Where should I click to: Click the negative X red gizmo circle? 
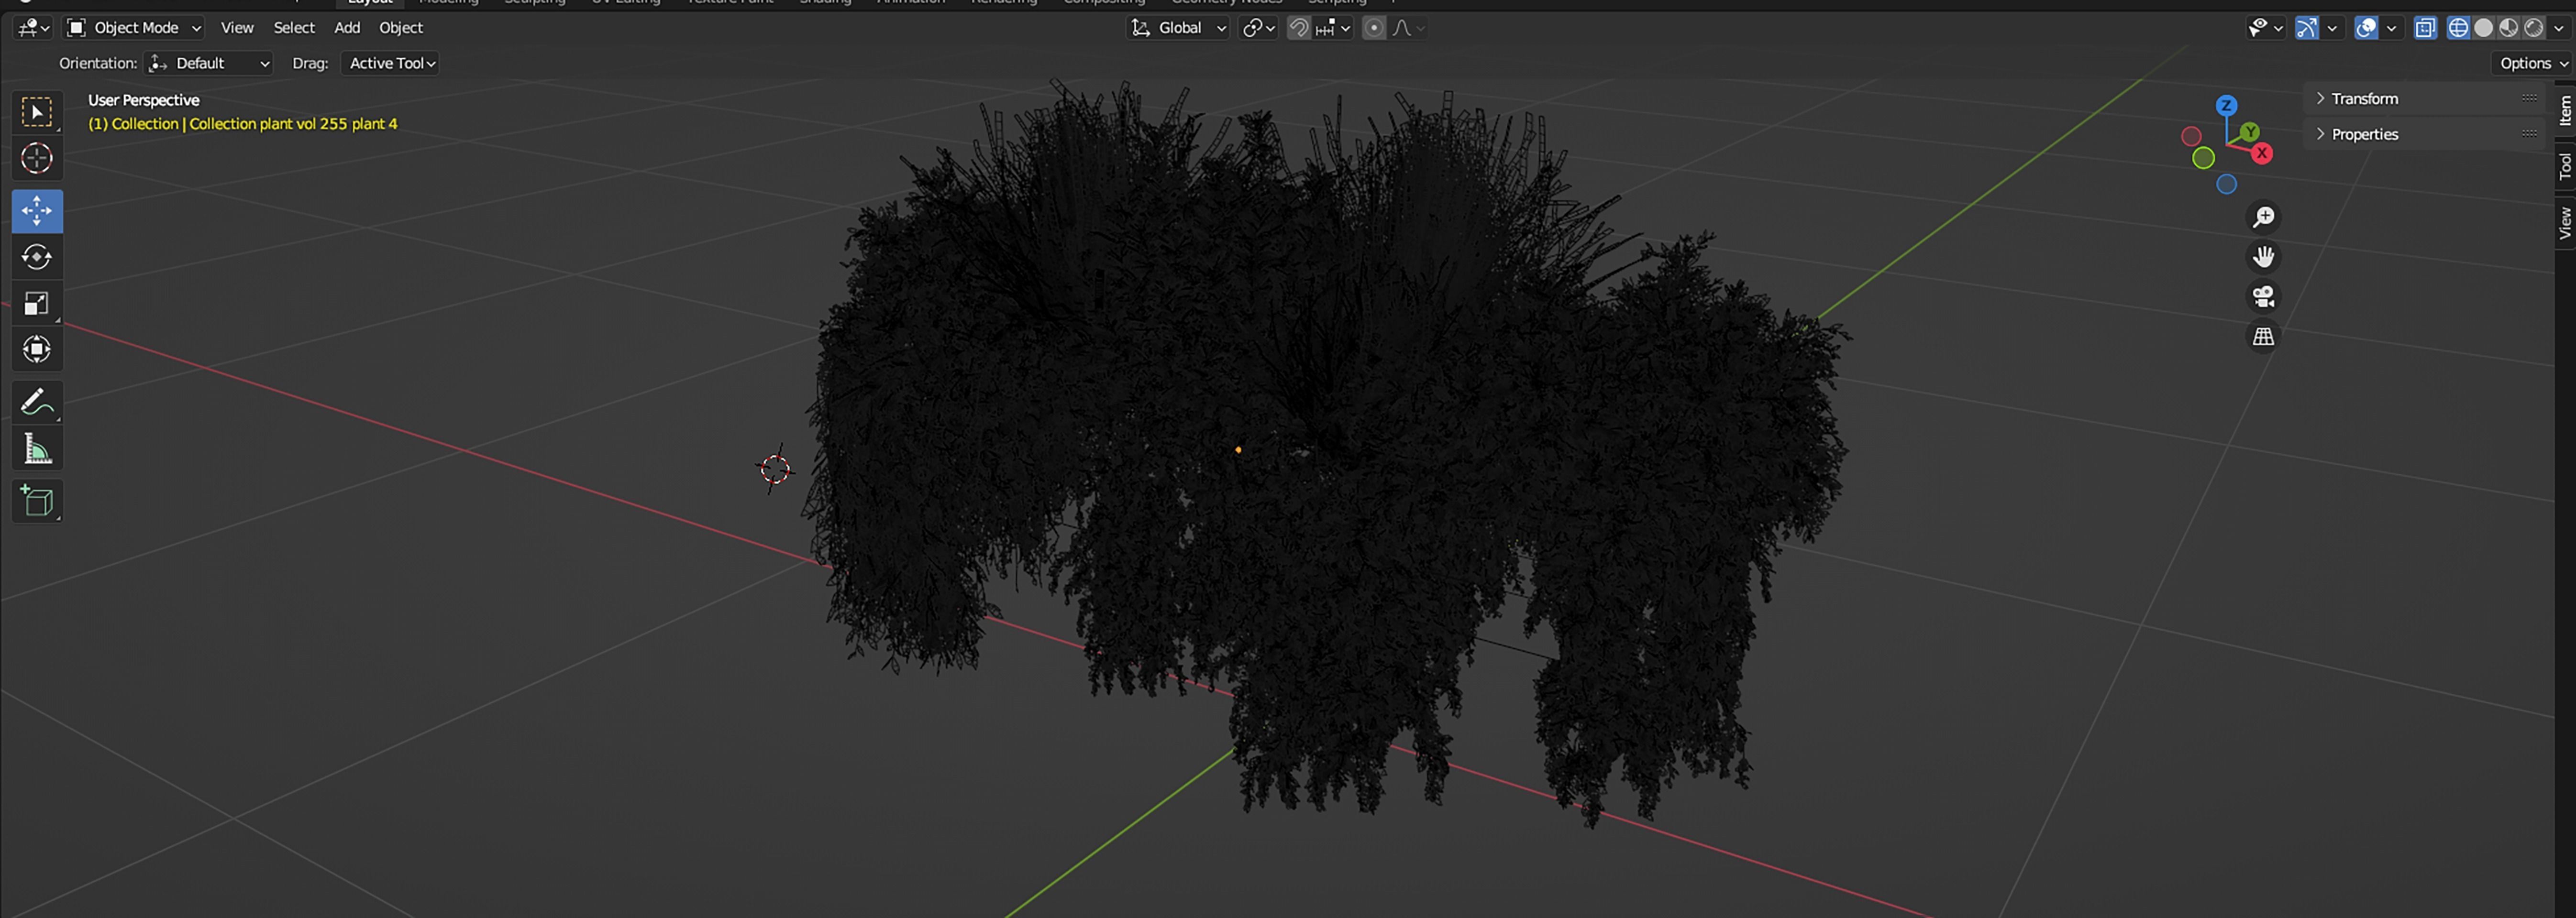pos(2191,136)
